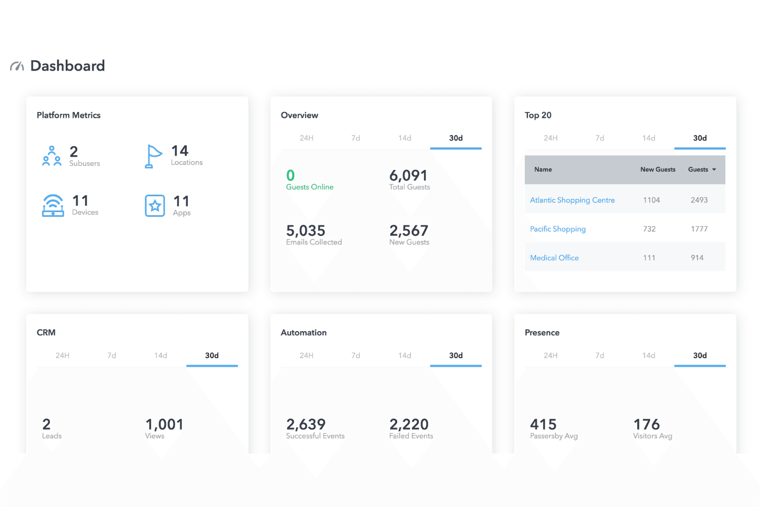Switch Overview to 24H tab
The width and height of the screenshot is (760, 507).
pos(307,138)
